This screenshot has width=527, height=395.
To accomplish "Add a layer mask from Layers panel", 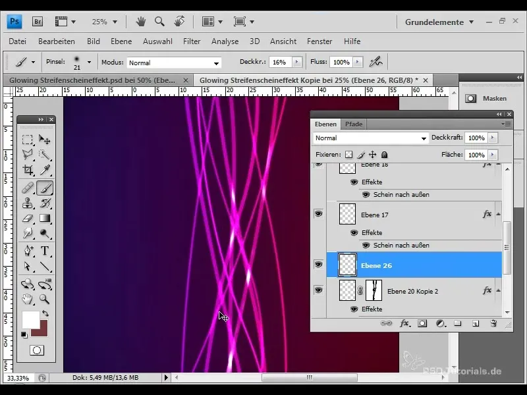I will 422,323.
